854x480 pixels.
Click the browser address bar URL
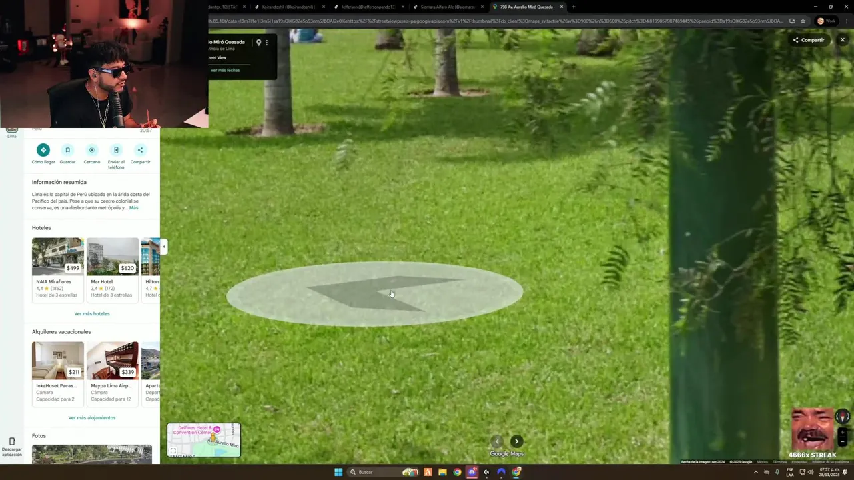coord(495,21)
